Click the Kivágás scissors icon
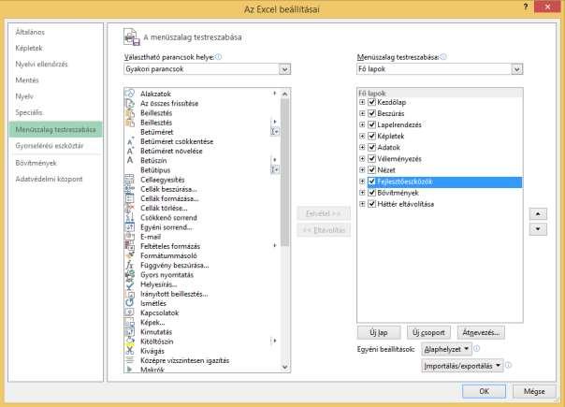Screen dimensions: 565x407 click(x=129, y=351)
